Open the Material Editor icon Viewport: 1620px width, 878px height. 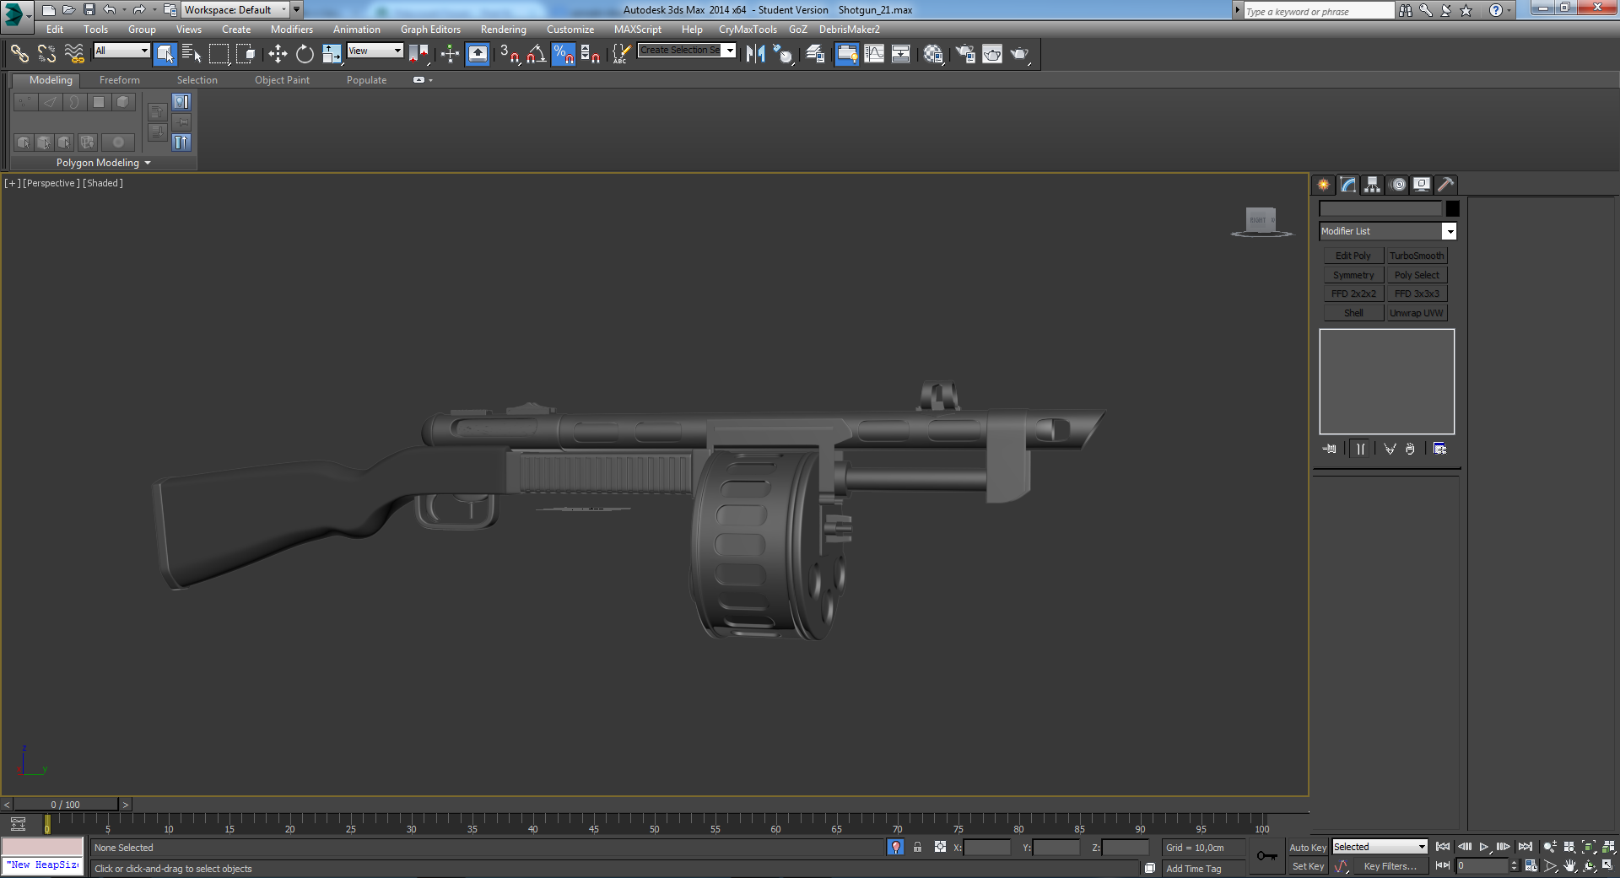(x=933, y=54)
